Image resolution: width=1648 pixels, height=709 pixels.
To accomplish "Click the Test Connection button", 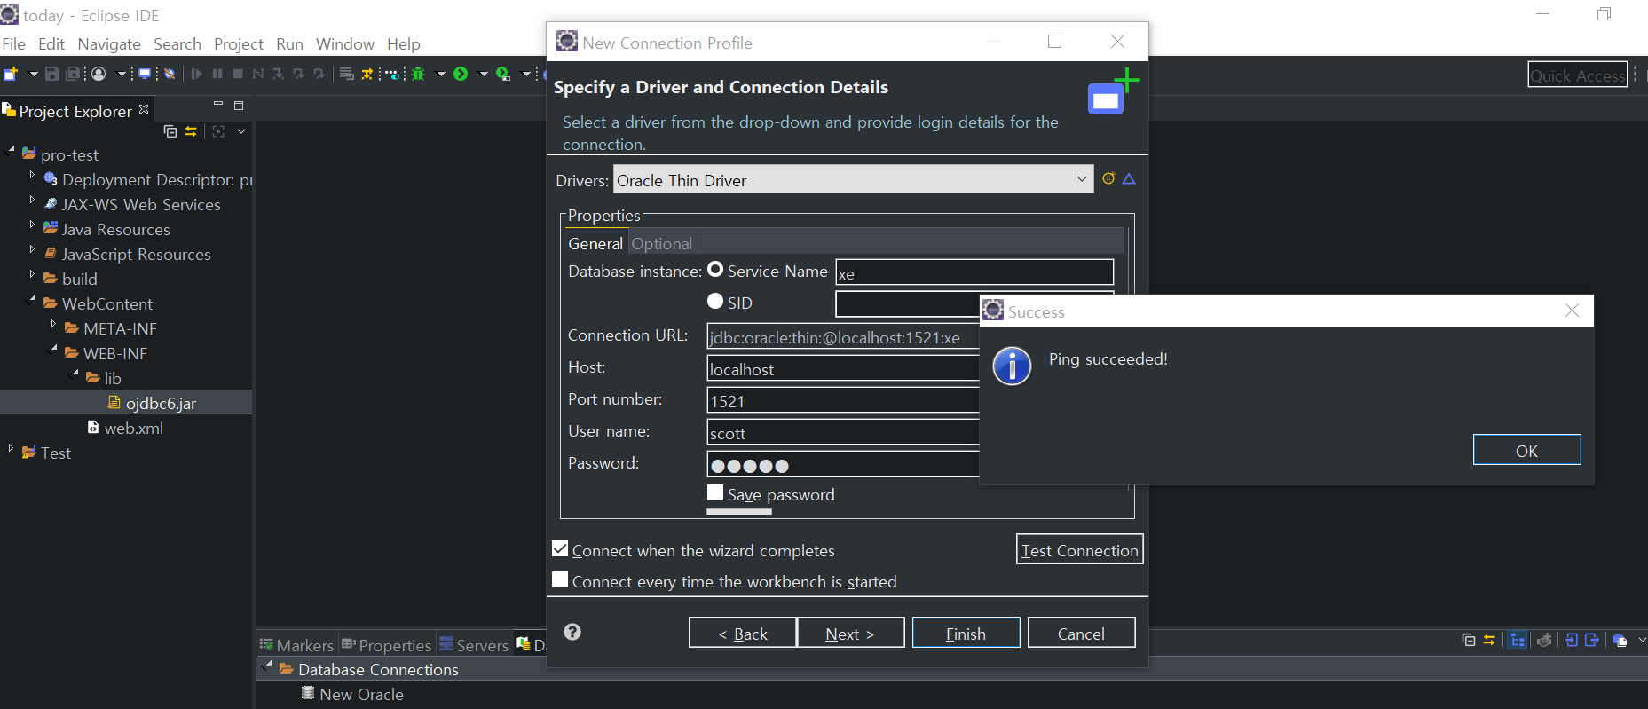I will (x=1079, y=549).
